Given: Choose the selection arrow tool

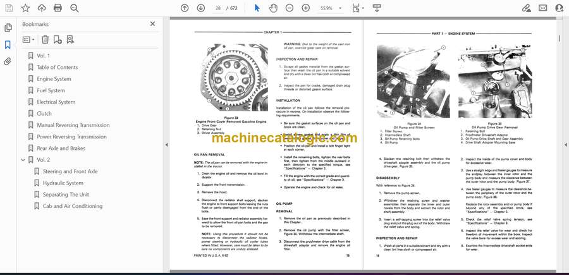Looking at the screenshot, I should point(257,8).
